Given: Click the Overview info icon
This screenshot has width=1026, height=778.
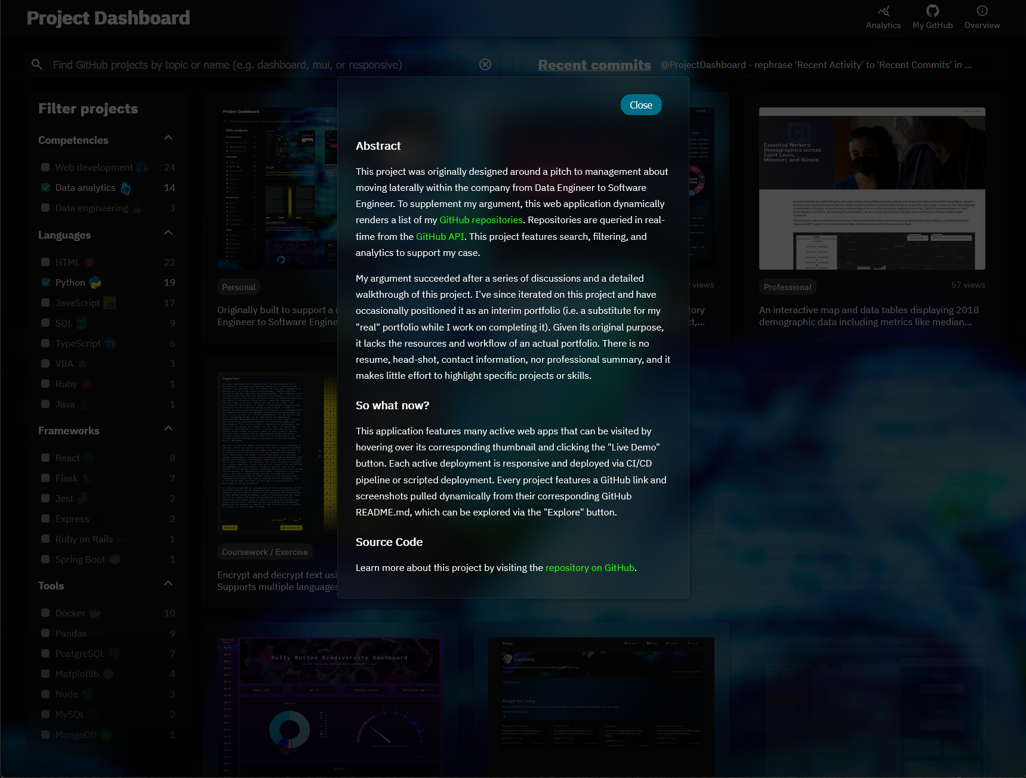Looking at the screenshot, I should click(x=982, y=11).
